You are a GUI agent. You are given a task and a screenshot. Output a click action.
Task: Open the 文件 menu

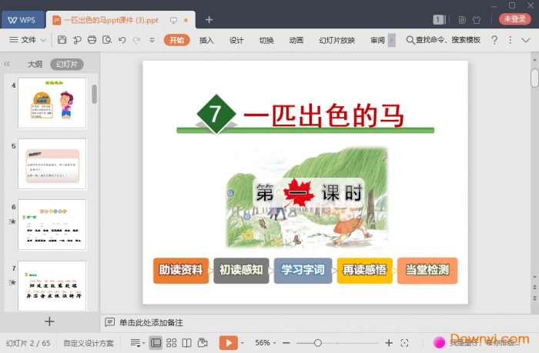click(22, 40)
